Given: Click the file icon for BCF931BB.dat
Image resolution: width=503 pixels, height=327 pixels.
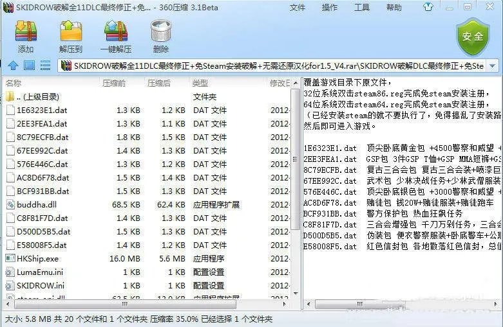Looking at the screenshot, I should point(10,191).
